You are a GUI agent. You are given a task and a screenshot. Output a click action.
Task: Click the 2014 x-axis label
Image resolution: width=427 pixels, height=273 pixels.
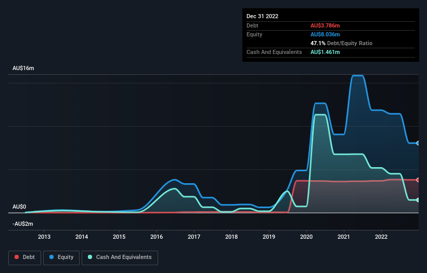point(82,237)
